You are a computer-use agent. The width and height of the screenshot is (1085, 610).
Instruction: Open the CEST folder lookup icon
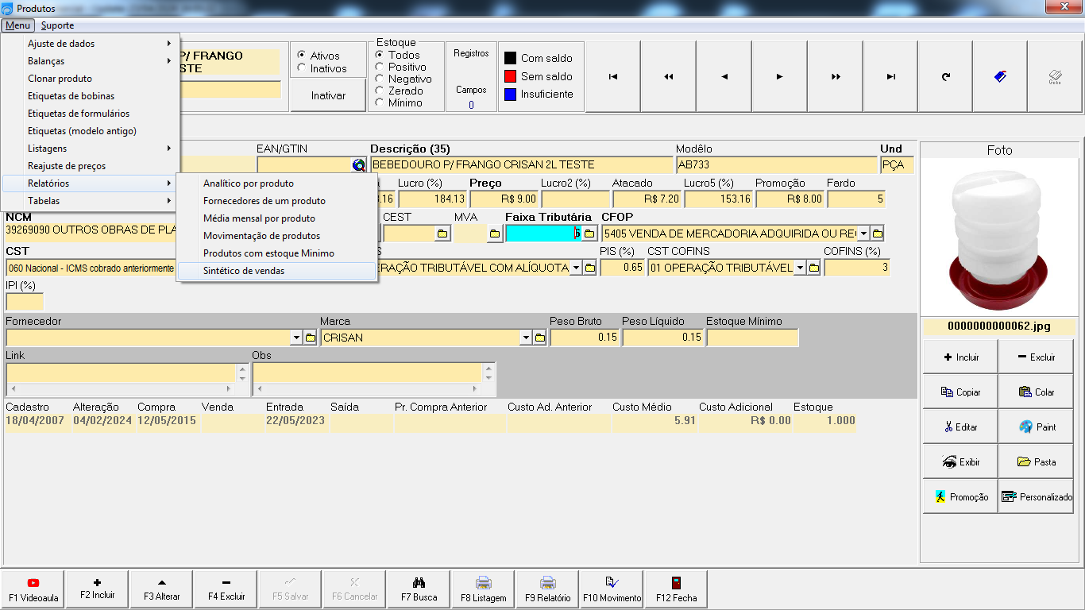point(442,234)
